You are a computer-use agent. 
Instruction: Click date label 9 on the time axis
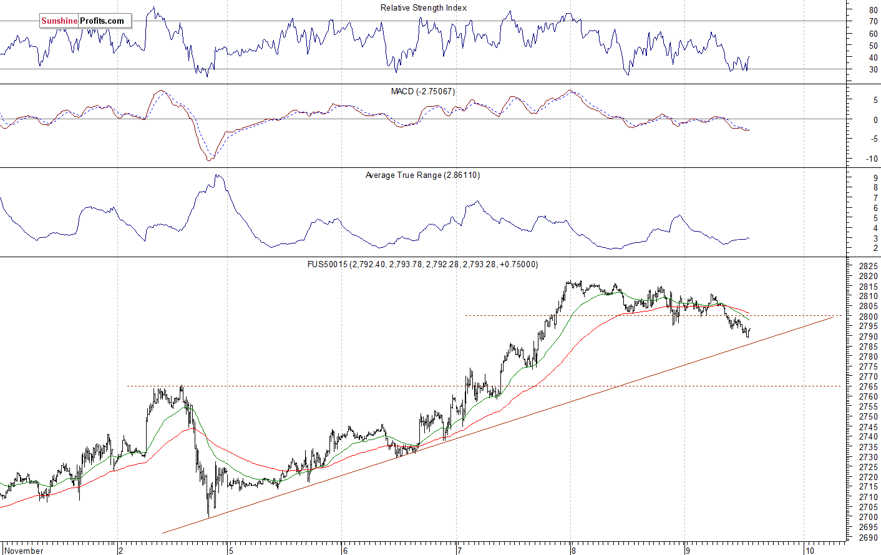coord(687,551)
